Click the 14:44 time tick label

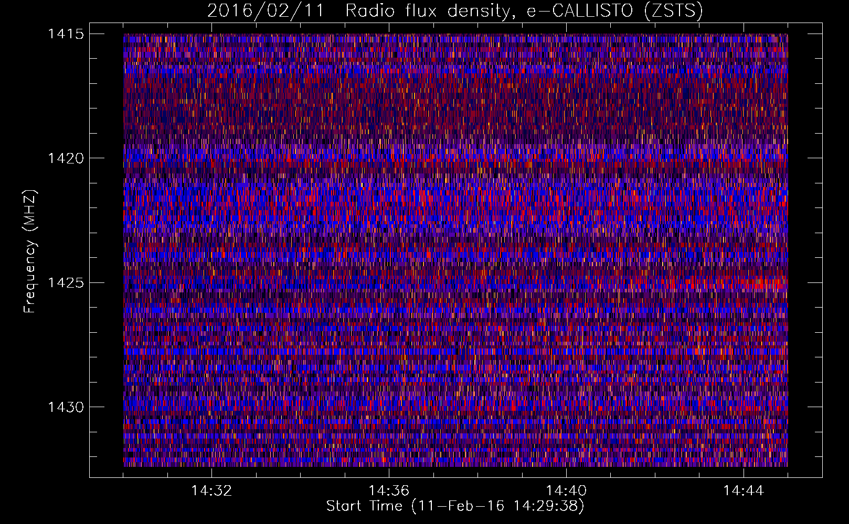click(x=744, y=491)
